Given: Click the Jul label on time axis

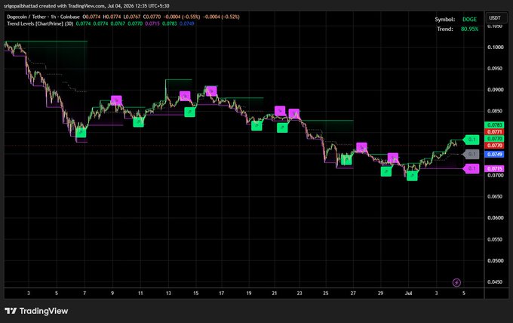Looking at the screenshot, I should point(408,294).
